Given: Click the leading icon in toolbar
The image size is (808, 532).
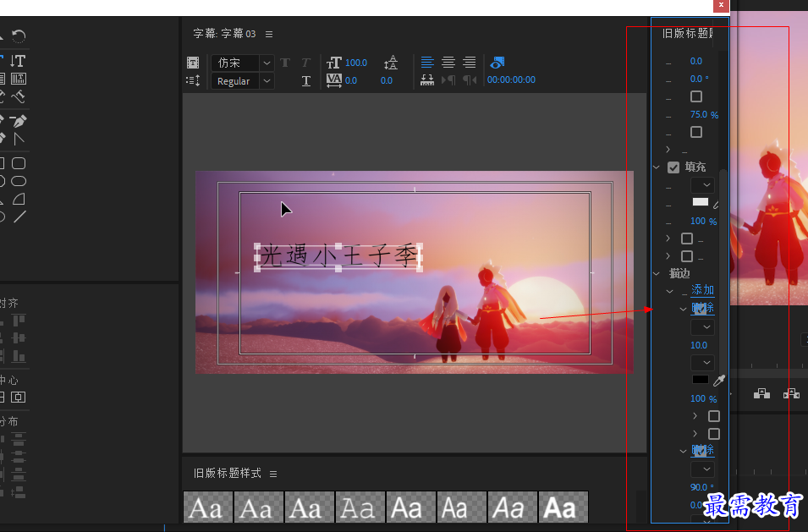Looking at the screenshot, I should point(391,63).
